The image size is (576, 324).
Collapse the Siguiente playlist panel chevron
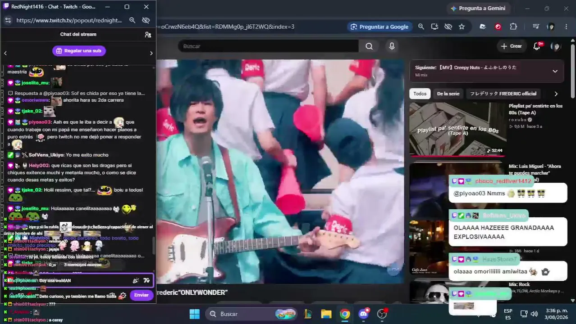(x=555, y=71)
